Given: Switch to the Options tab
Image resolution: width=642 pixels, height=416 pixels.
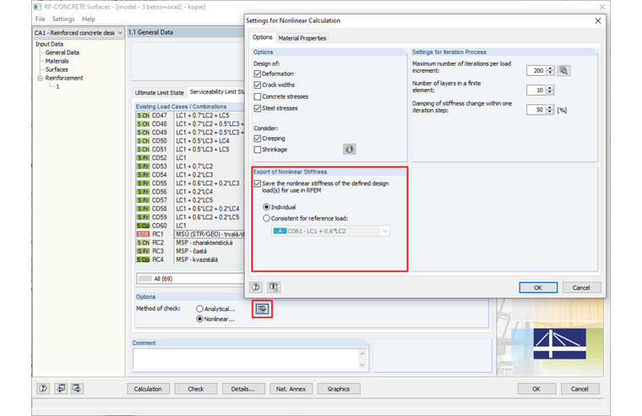Looking at the screenshot, I should [262, 37].
